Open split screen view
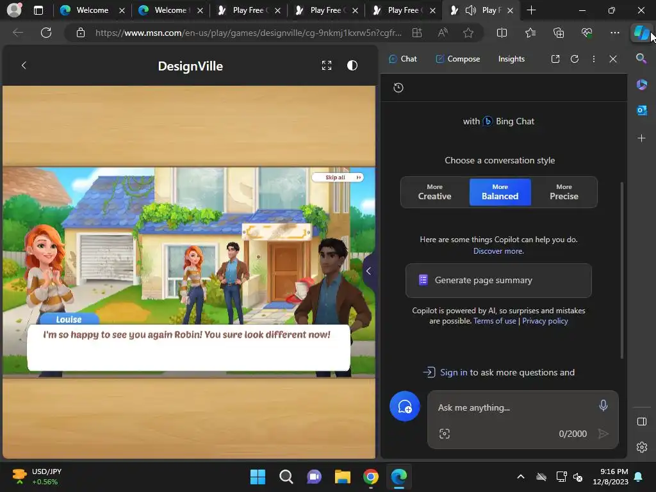This screenshot has height=492, width=656. tap(502, 33)
